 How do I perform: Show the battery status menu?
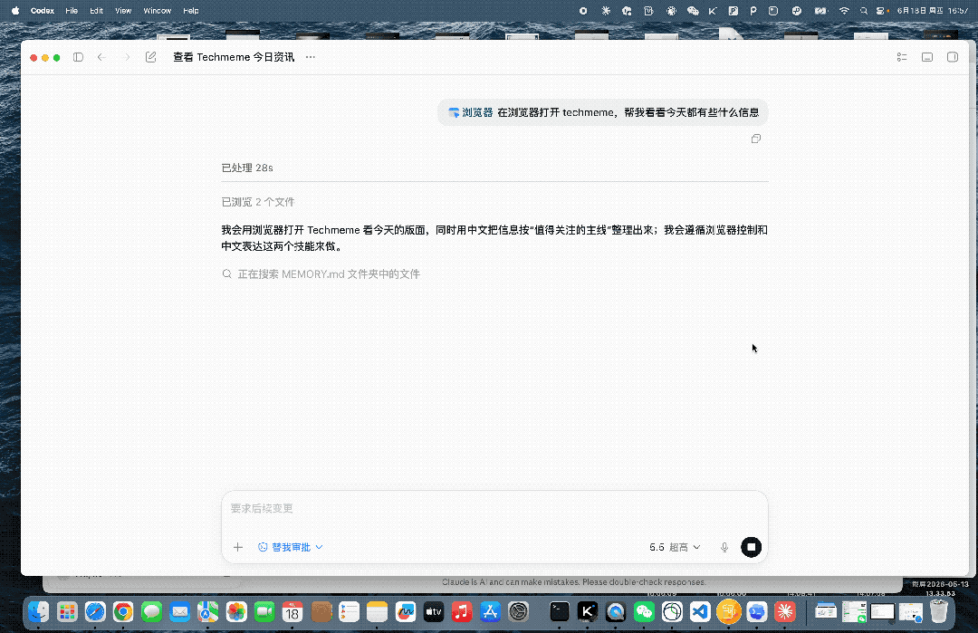[x=820, y=11]
